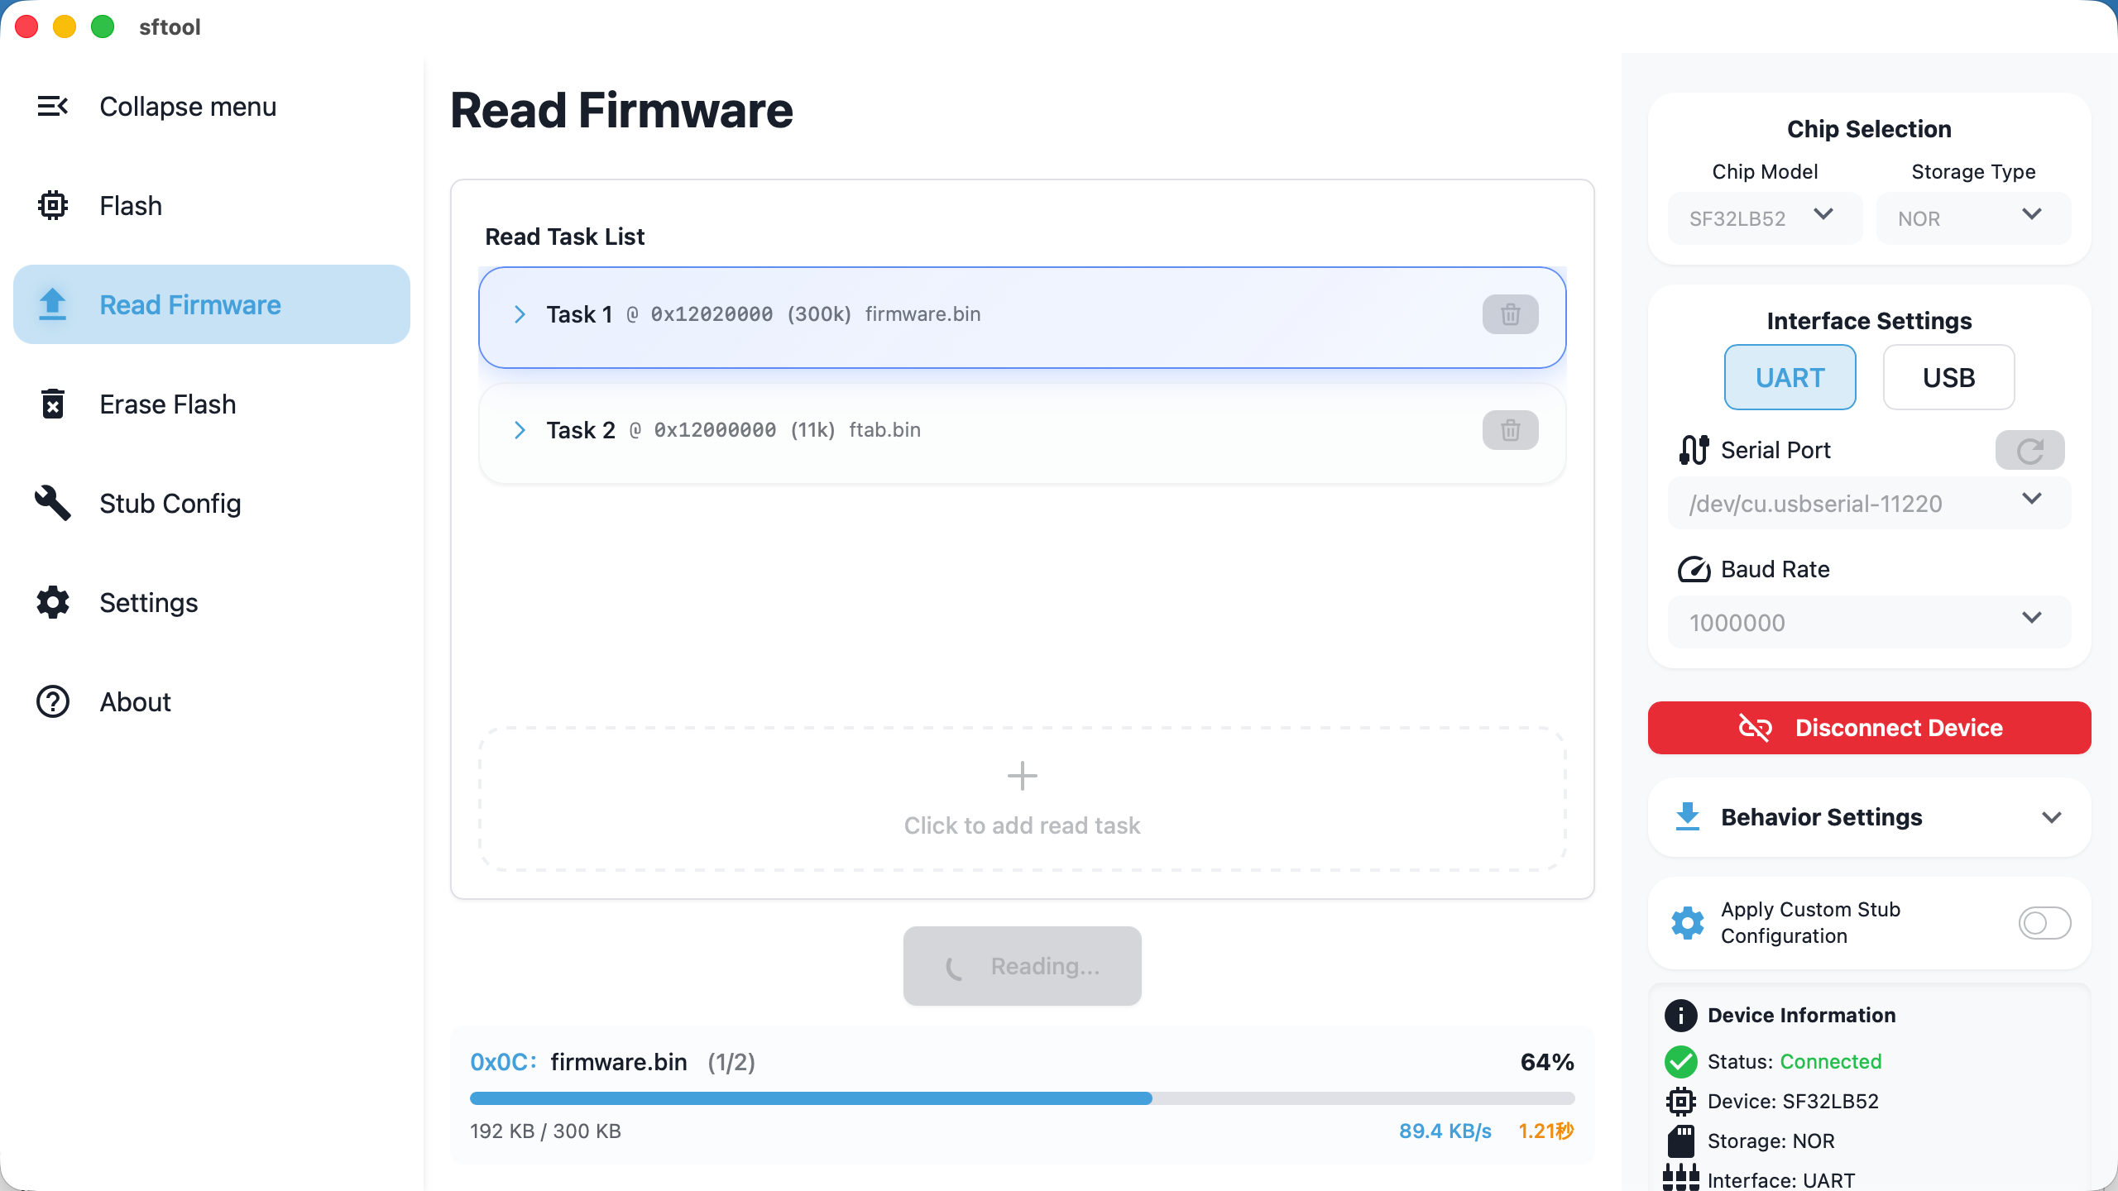Image resolution: width=2118 pixels, height=1191 pixels.
Task: Click the Collapse menu icon
Action: coord(52,107)
